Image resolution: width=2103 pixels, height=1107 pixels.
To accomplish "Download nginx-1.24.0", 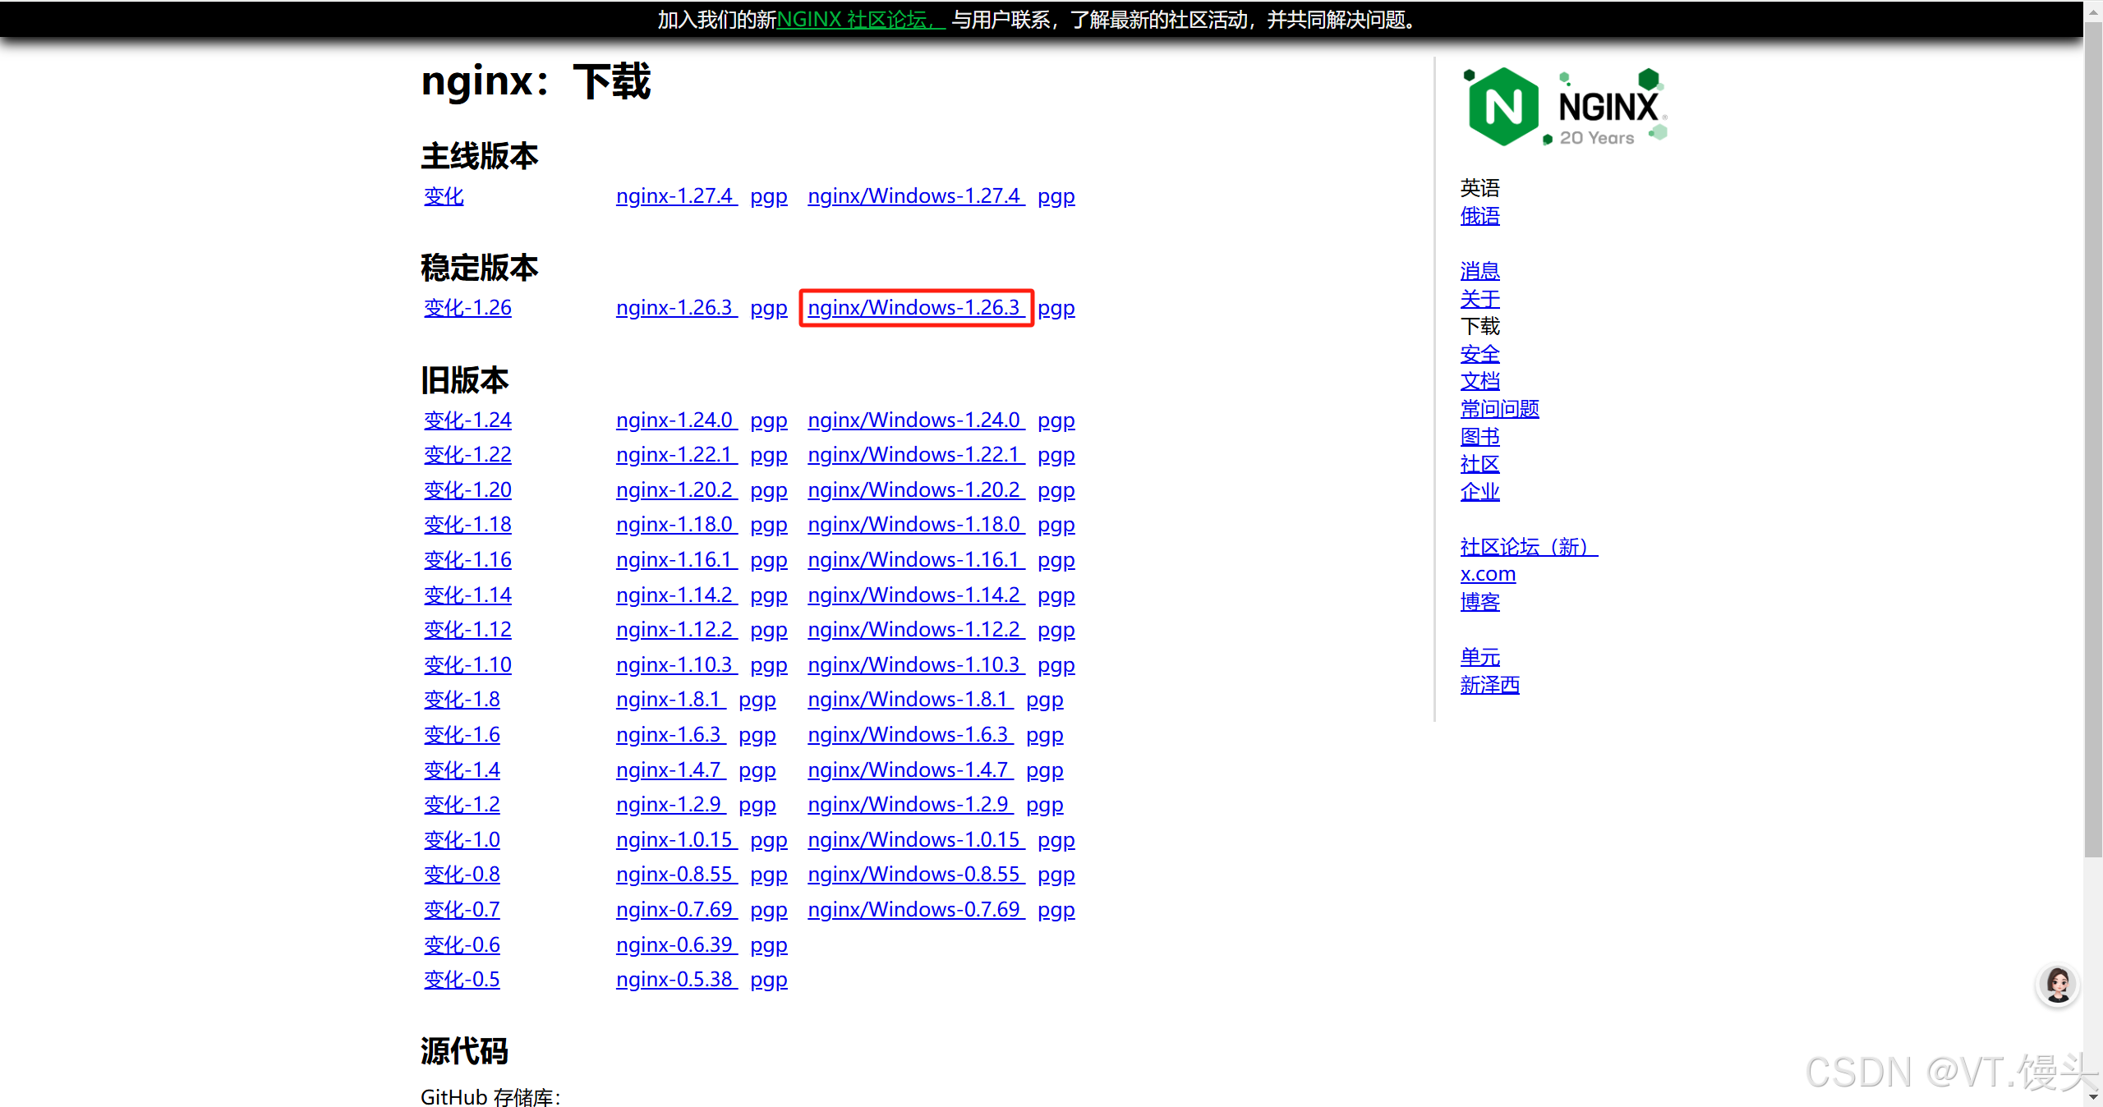I will point(676,420).
